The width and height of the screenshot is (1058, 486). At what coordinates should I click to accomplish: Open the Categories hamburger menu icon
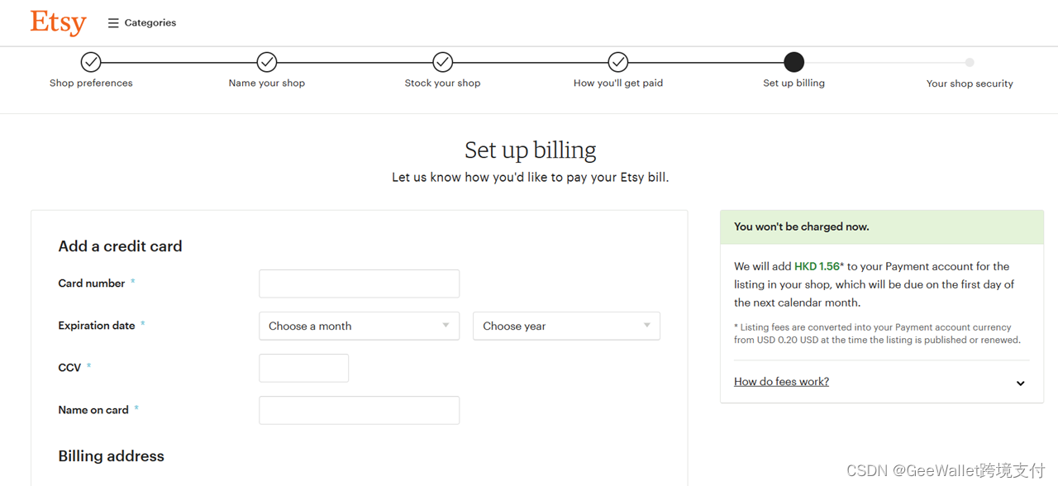coord(113,23)
